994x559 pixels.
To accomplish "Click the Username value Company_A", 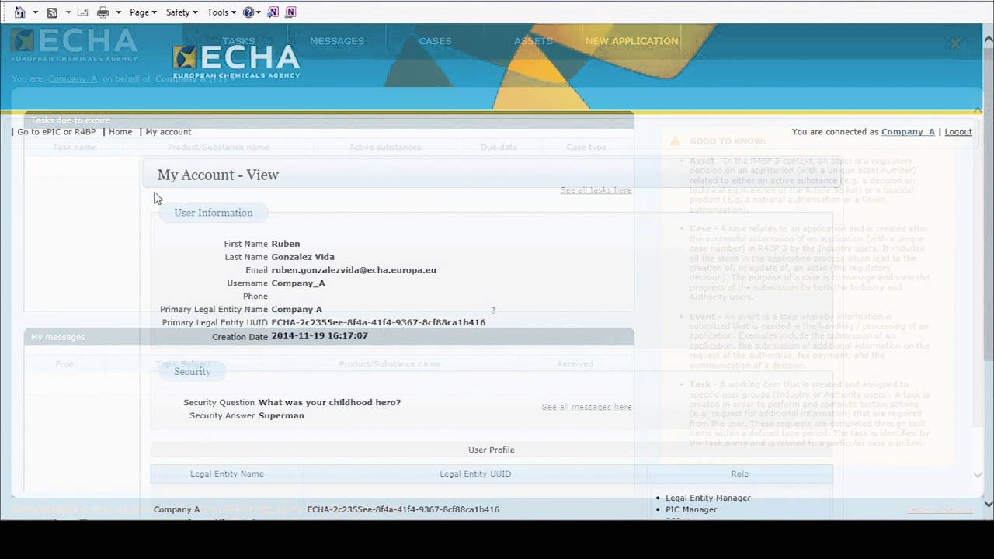I will click(x=298, y=283).
